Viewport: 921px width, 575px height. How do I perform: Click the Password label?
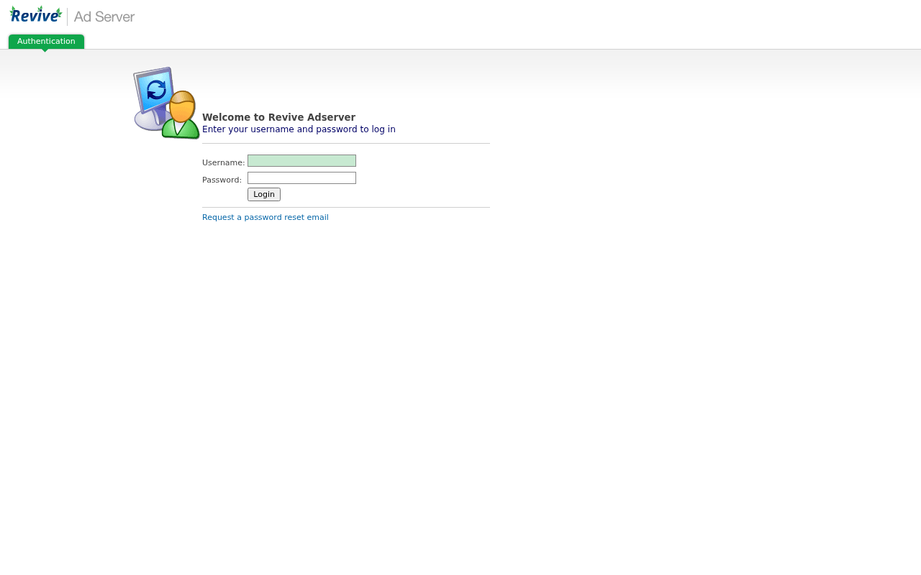[x=222, y=180]
